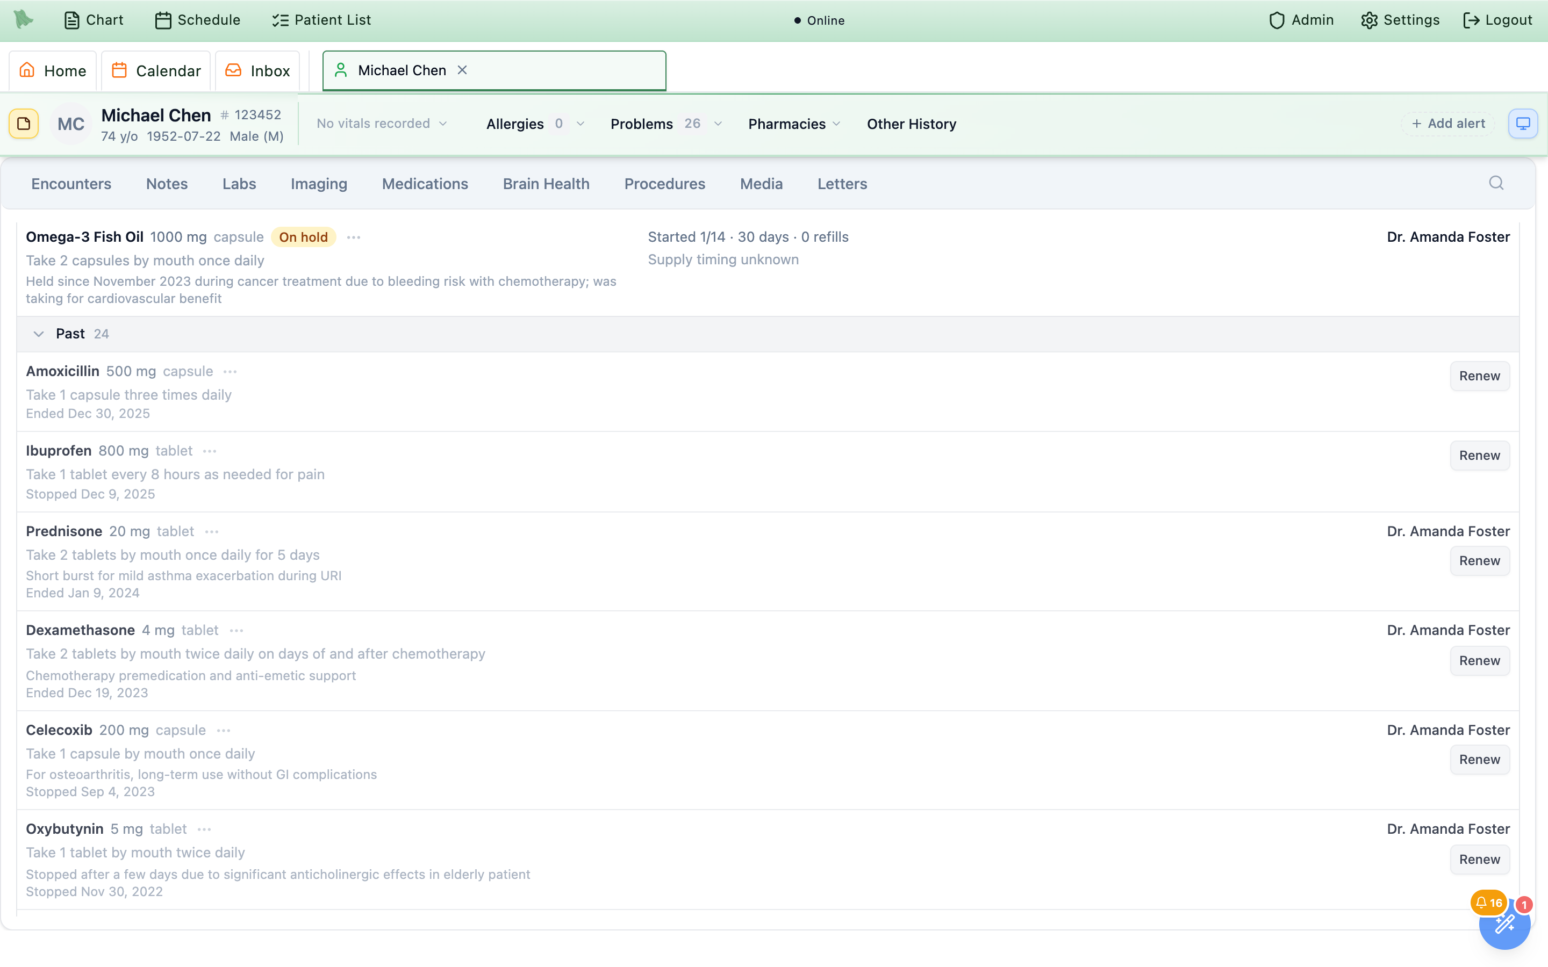Open the Brain Health section
This screenshot has width=1548, height=967.
pos(546,184)
